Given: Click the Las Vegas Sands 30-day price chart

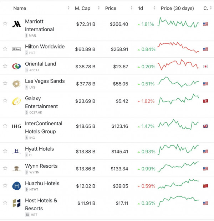Looking at the screenshot, I should coord(179,83).
